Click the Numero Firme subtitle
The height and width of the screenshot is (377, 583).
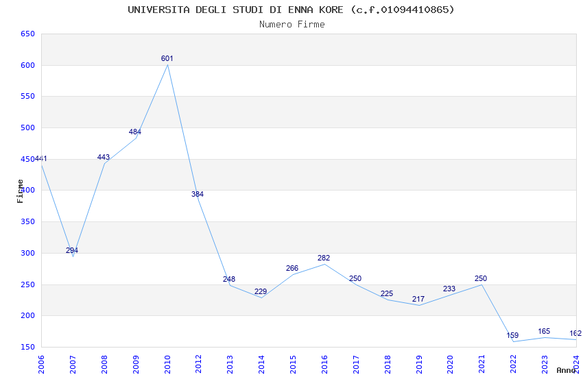click(x=292, y=25)
